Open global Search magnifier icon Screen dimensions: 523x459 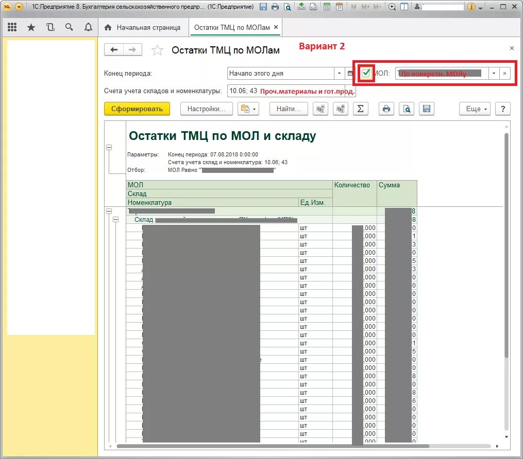click(x=69, y=27)
